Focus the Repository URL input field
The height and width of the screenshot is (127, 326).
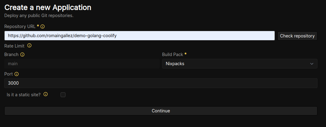(139, 36)
